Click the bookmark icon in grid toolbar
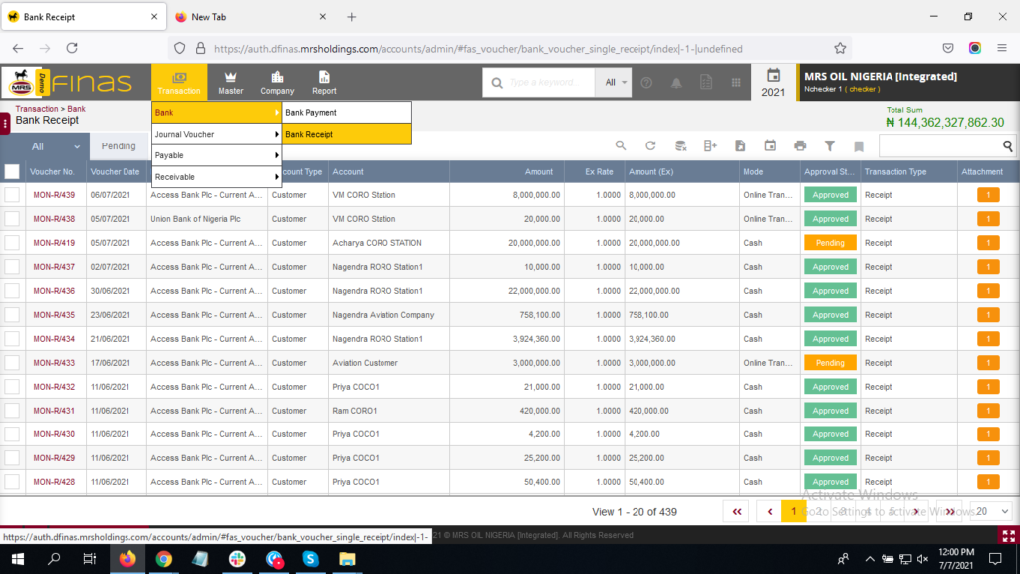Image resolution: width=1020 pixels, height=574 pixels. (859, 146)
